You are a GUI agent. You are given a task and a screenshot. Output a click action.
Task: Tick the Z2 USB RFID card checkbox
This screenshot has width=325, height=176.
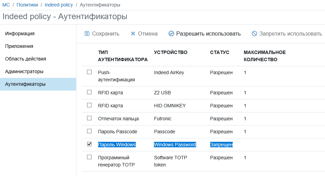(x=89, y=92)
